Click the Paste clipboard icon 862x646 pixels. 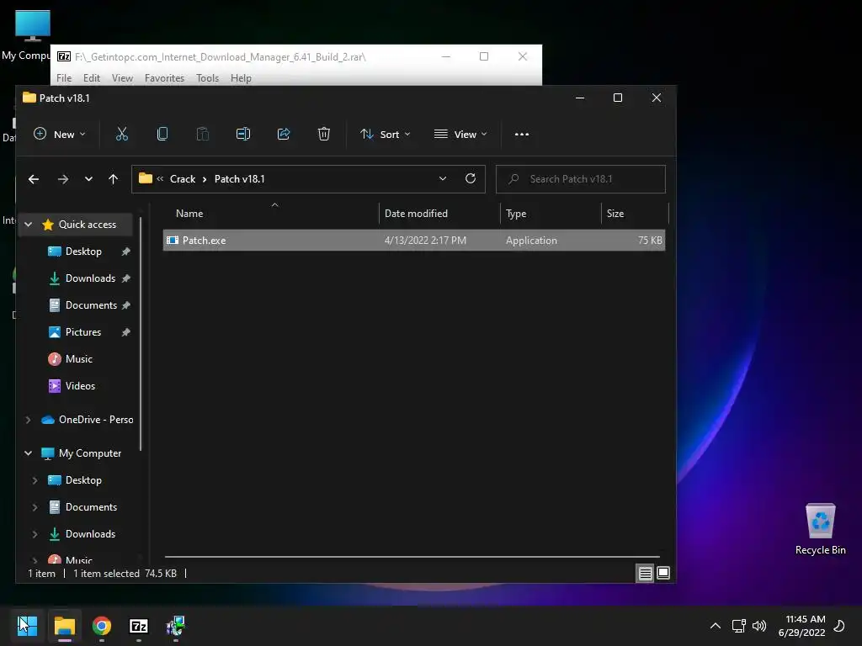[202, 134]
